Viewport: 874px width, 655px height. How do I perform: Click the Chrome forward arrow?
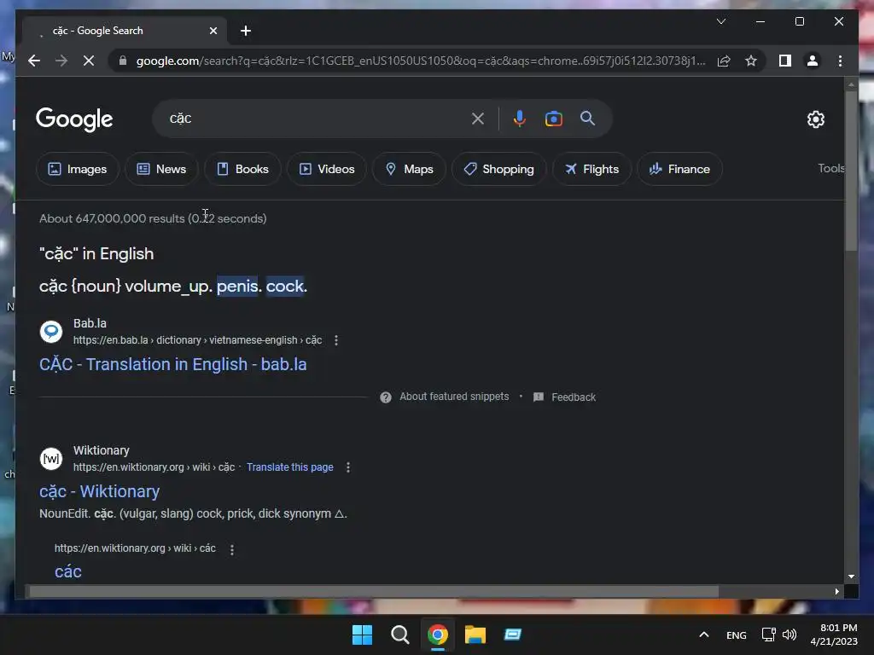click(61, 61)
